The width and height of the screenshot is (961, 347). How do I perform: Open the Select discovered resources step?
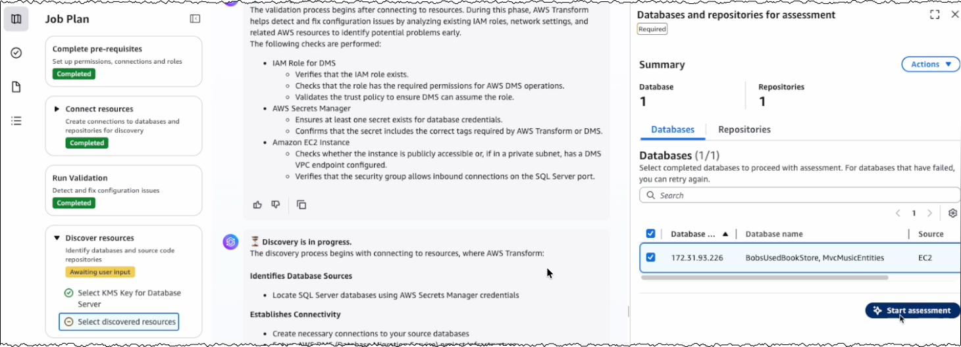[126, 322]
